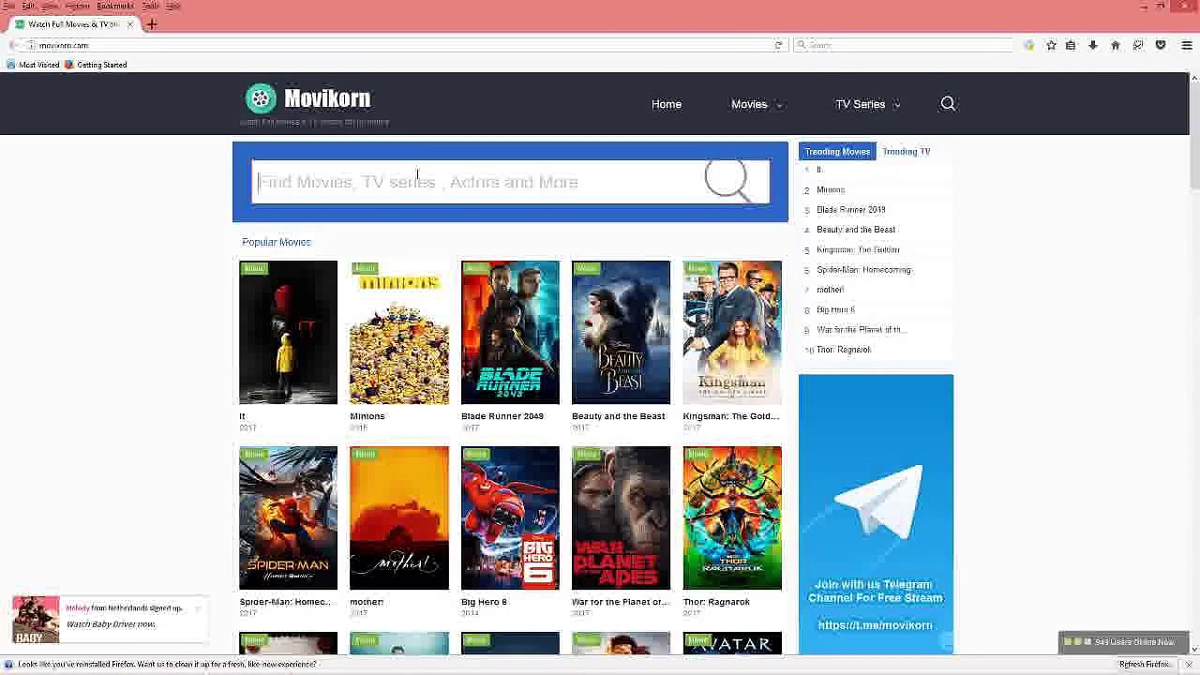Click War for the Planet trending entry
1200x675 pixels.
862,330
